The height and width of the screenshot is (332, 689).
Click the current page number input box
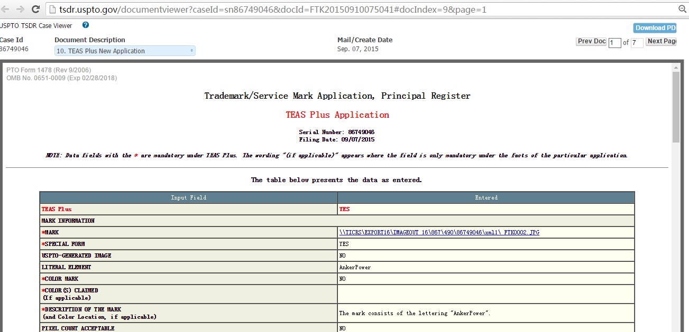614,43
